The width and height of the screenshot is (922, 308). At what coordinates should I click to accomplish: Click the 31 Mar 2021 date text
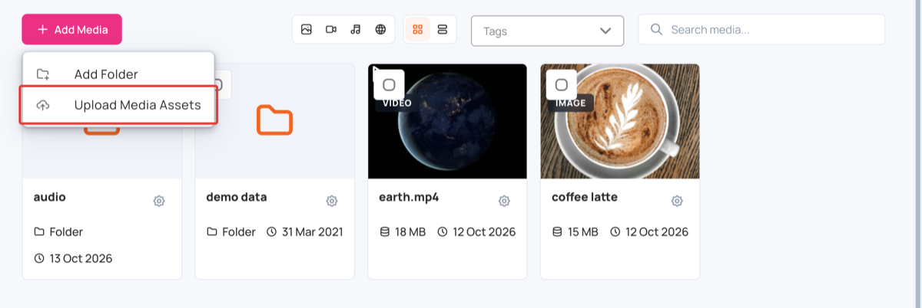(x=312, y=231)
